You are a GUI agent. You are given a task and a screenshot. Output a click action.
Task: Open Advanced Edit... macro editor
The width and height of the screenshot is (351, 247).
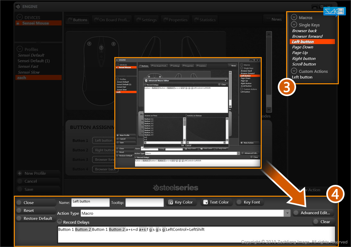(313, 213)
